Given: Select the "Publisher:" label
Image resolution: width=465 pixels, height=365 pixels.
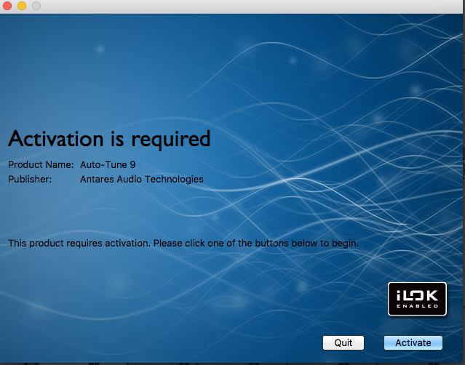Looking at the screenshot, I should pos(30,179).
